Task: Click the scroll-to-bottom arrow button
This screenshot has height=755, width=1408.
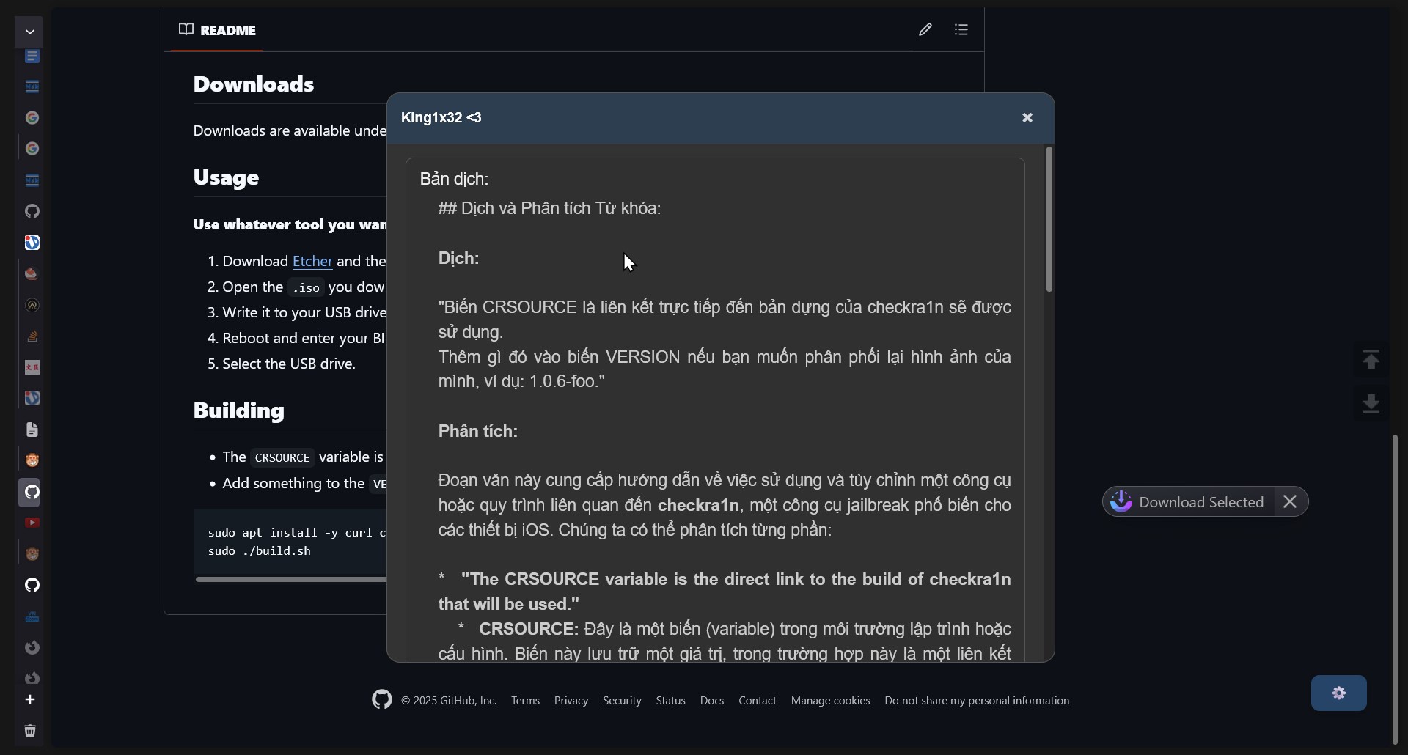Action: tap(1371, 403)
